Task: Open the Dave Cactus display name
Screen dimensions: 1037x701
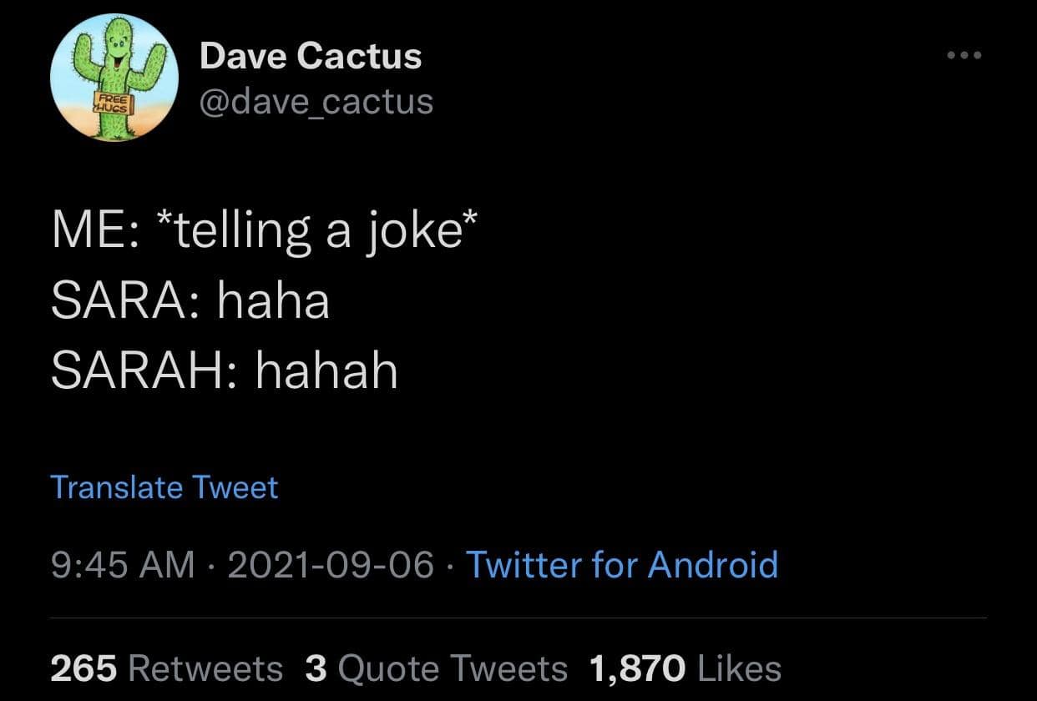Action: click(311, 57)
